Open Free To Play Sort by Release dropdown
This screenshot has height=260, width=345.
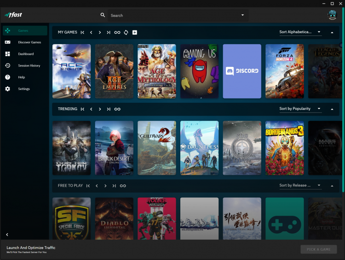tap(300, 185)
